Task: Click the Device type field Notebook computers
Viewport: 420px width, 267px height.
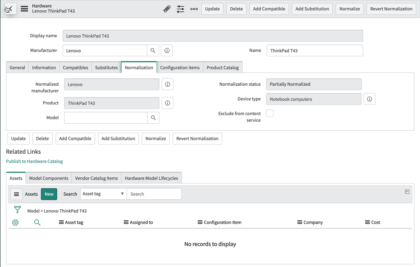Action: pos(314,99)
